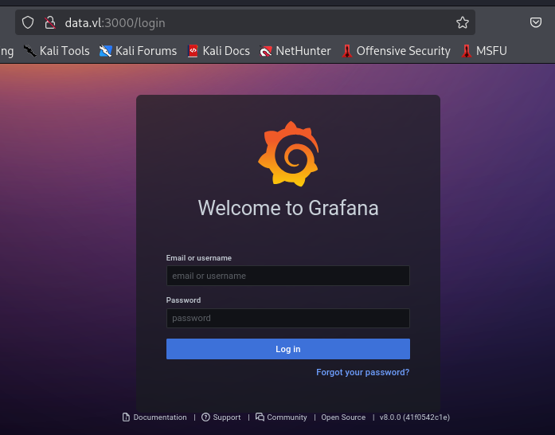
Task: Click the Kali Docs bookmark icon
Action: tap(193, 51)
